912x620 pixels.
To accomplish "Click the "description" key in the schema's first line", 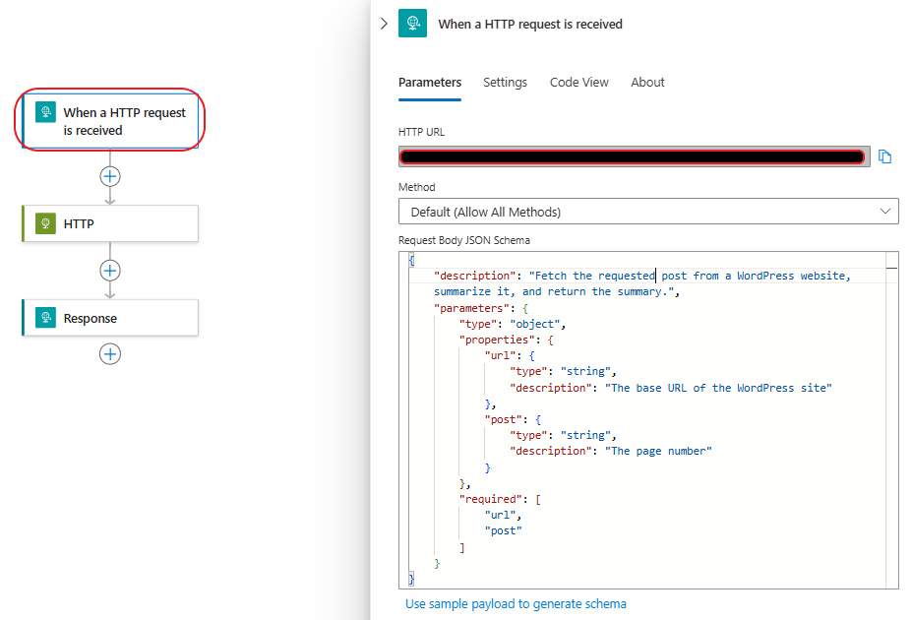I will coord(474,276).
